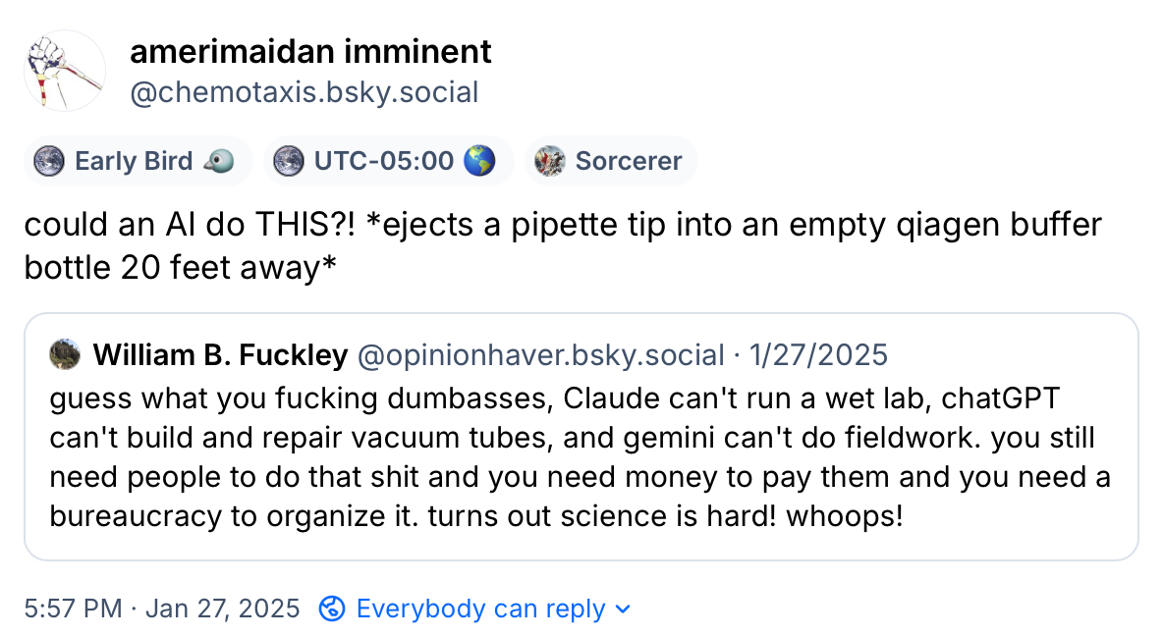1163x636 pixels.
Task: Open the quoted post text about wet labs
Action: pos(580,457)
